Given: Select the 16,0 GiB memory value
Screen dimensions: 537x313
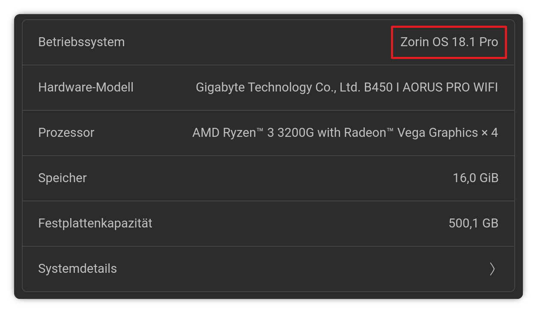Looking at the screenshot, I should [475, 178].
